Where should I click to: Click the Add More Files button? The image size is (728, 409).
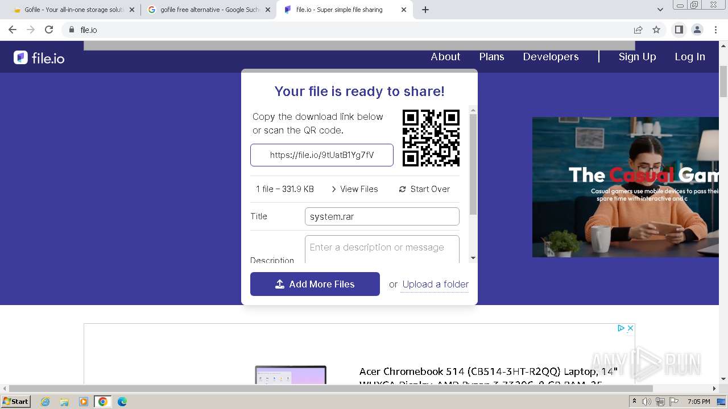point(315,284)
